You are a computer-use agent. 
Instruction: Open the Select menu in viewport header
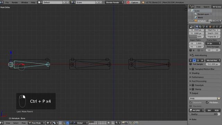tap(16, 123)
